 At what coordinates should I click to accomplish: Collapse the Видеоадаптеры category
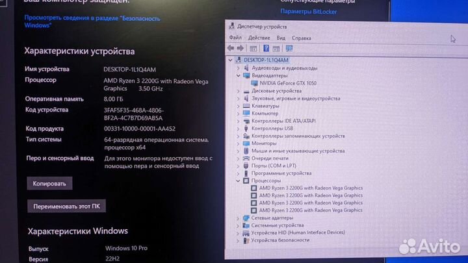(238, 76)
